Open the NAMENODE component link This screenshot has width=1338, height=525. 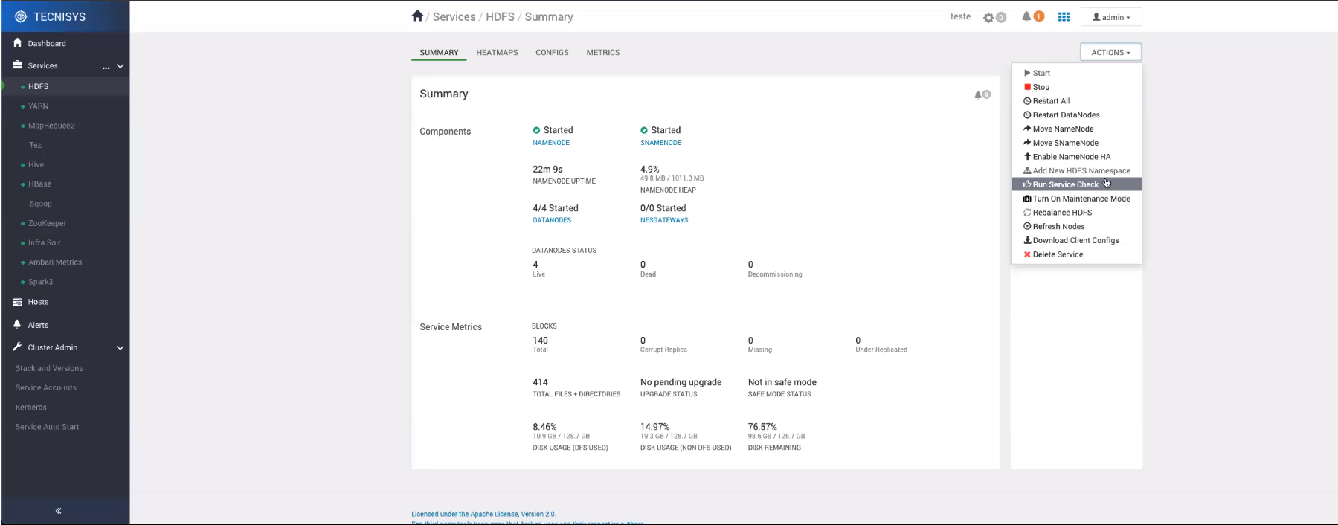pos(551,143)
